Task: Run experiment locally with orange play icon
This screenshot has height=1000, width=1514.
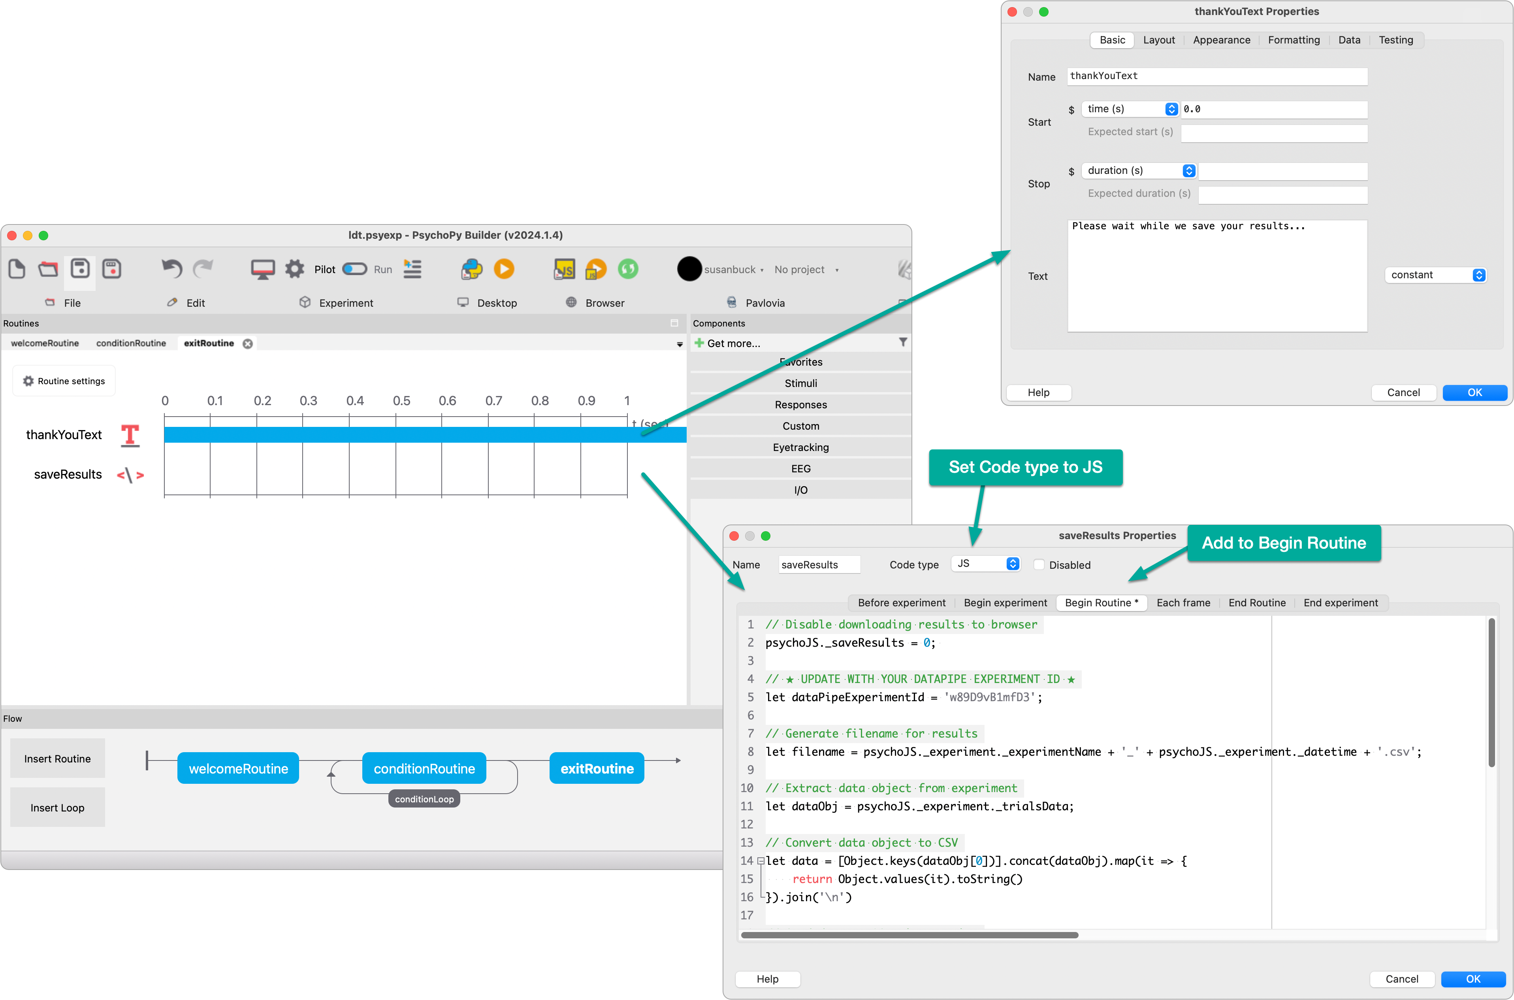Action: 504,269
